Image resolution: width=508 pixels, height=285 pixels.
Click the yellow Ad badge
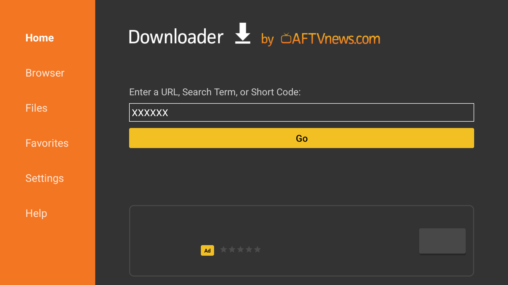coord(207,250)
